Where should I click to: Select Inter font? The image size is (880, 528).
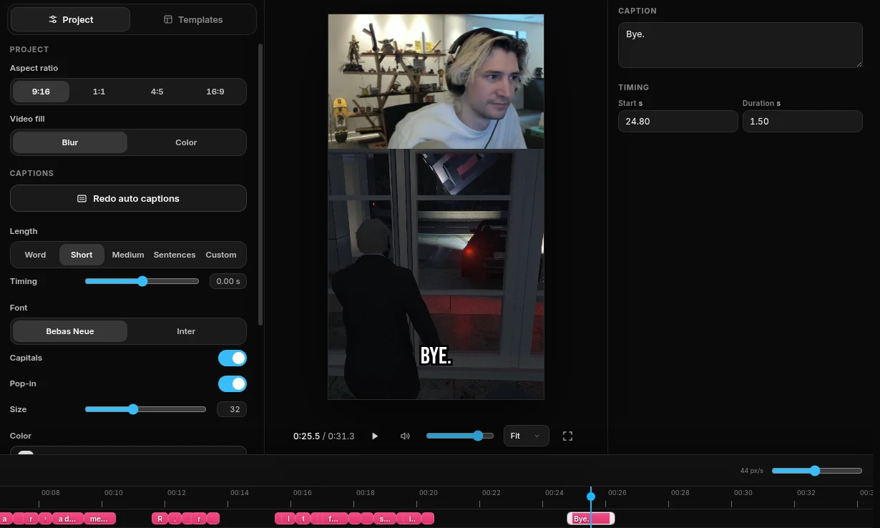pyautogui.click(x=186, y=331)
